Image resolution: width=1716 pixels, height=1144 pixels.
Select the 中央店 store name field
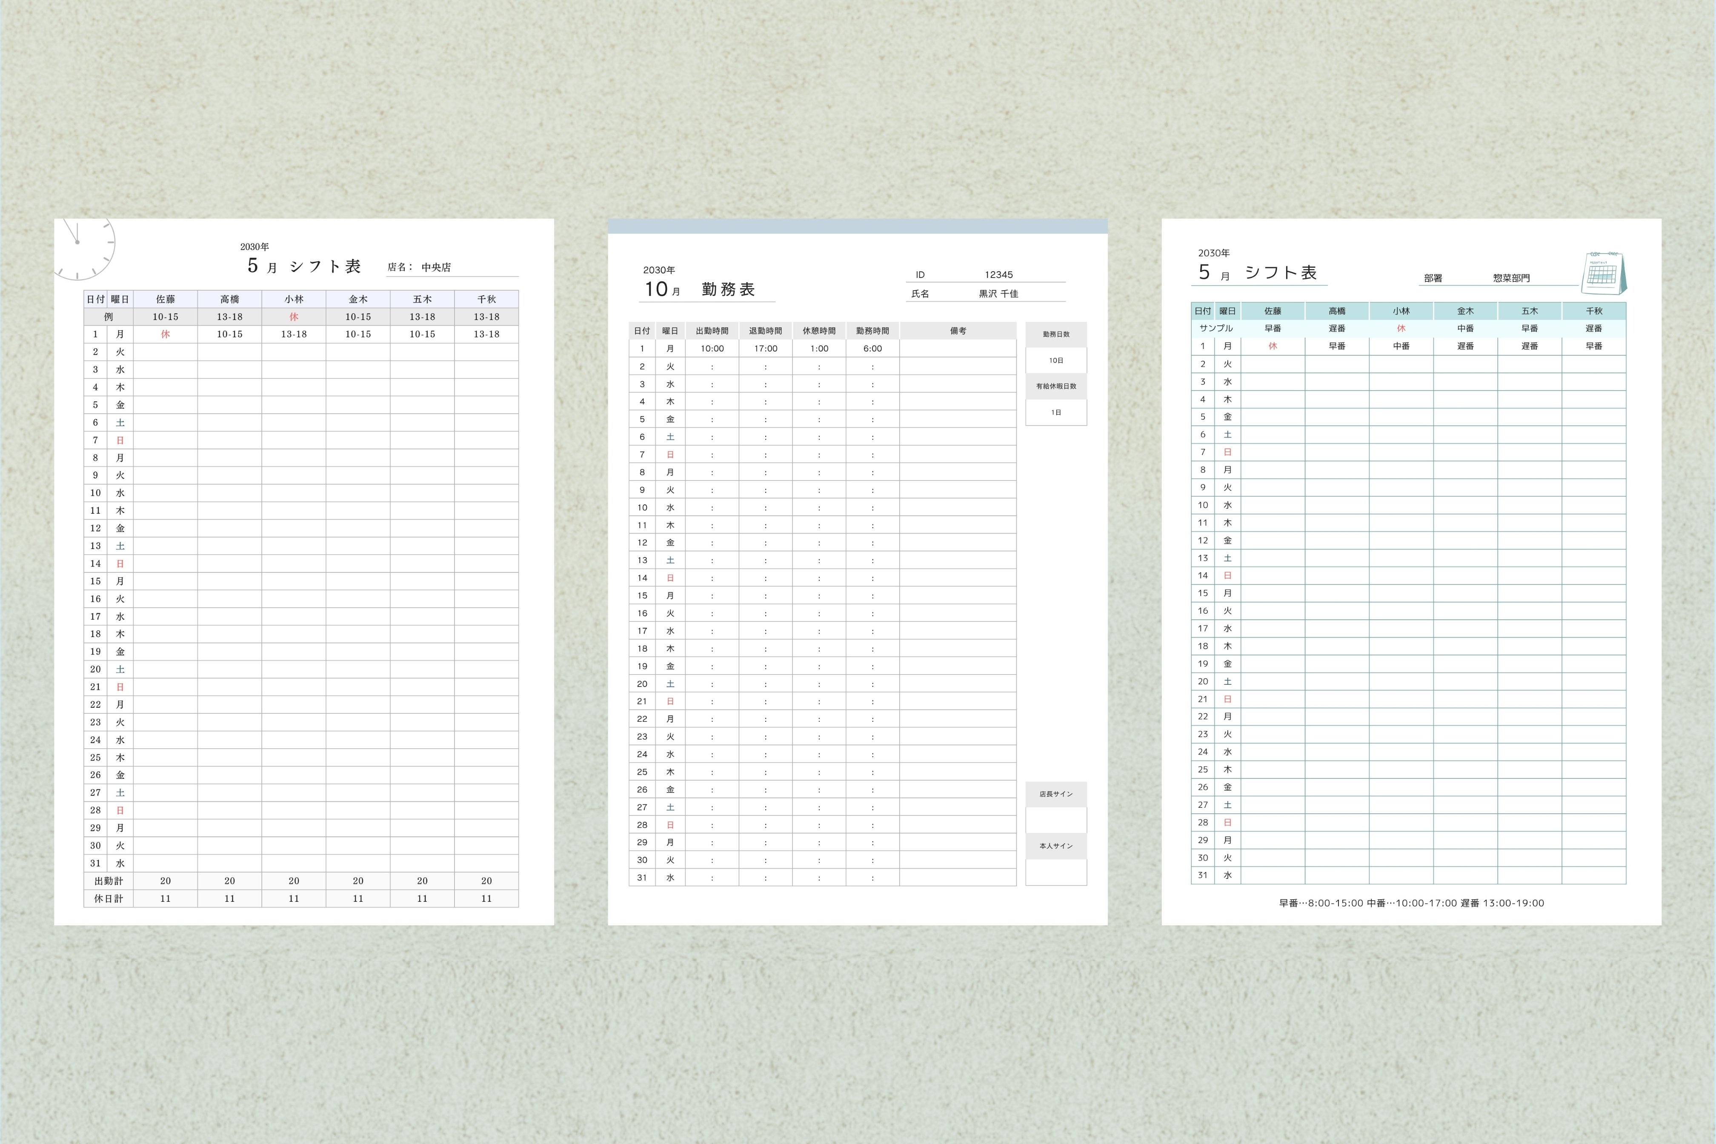pyautogui.click(x=452, y=268)
